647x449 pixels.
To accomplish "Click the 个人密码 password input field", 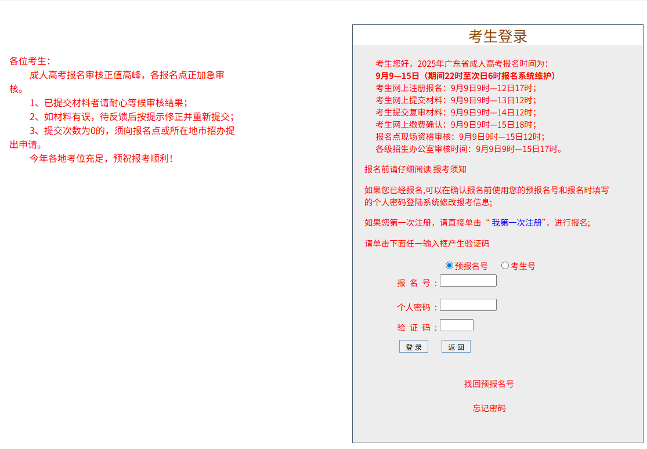I will click(x=468, y=305).
